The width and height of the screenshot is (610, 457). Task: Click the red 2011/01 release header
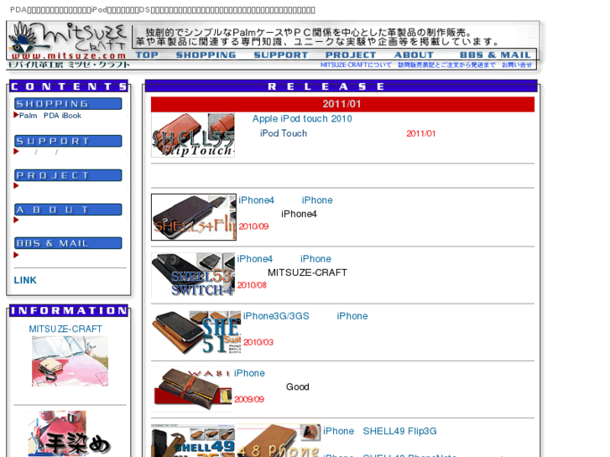pyautogui.click(x=342, y=104)
